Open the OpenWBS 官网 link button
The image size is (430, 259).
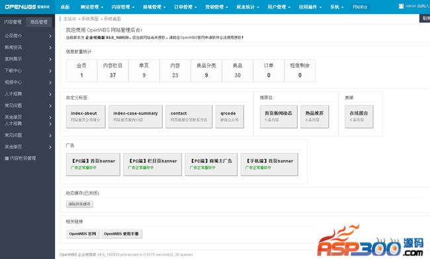point(83,234)
